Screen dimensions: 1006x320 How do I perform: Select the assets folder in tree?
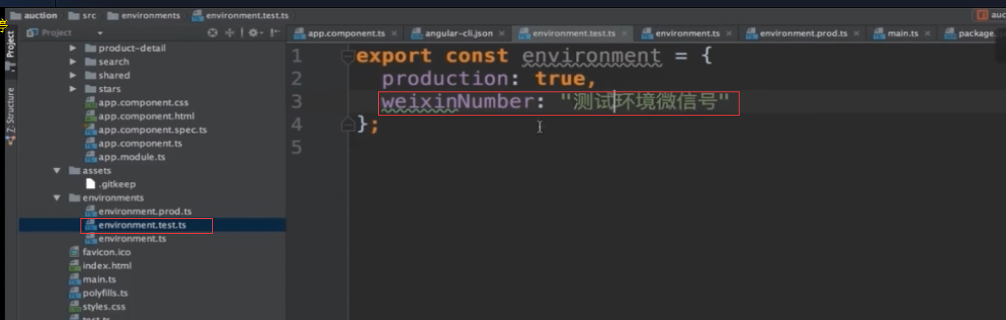89,171
